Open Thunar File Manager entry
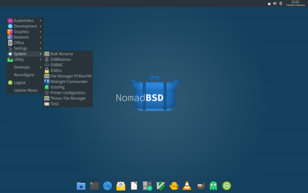Viewport: 308px width, 193px height. 68,98
